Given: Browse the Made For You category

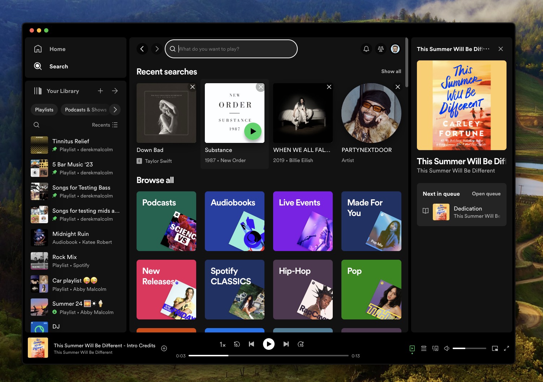Looking at the screenshot, I should [x=371, y=221].
